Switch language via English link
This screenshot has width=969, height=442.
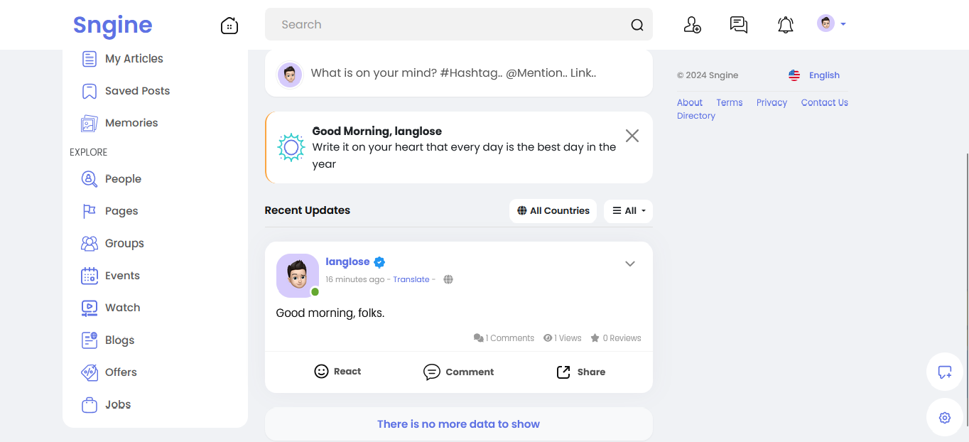[x=823, y=75]
